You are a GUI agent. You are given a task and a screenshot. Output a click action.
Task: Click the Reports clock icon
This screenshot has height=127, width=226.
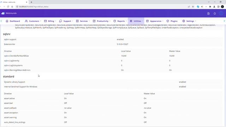point(114,21)
